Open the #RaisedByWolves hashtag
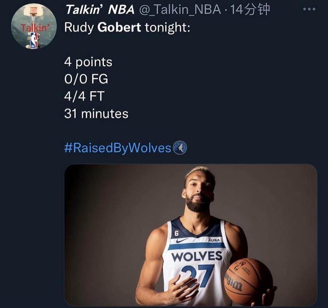This screenshot has height=308, width=328. click(118, 148)
